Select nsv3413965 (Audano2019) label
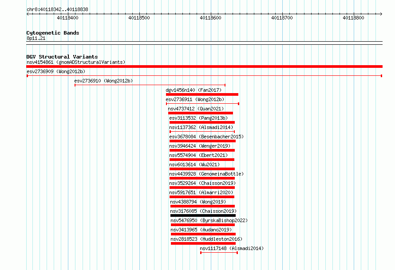 [201, 230]
